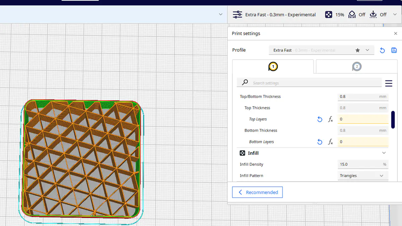Open the settings visibility hamburger menu
The width and height of the screenshot is (402, 226).
click(x=389, y=83)
